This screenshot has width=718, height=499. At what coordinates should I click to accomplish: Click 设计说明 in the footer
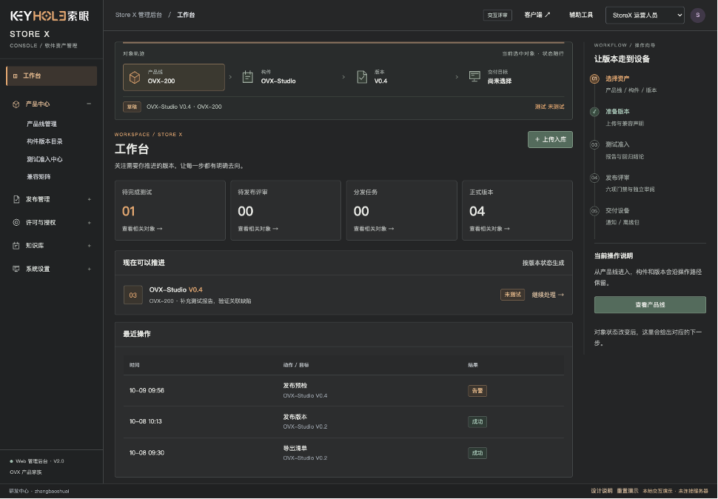pos(602,491)
